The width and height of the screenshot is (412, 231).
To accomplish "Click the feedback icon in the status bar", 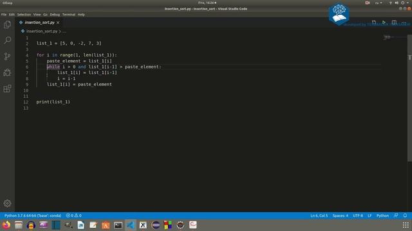I will tap(396, 216).
